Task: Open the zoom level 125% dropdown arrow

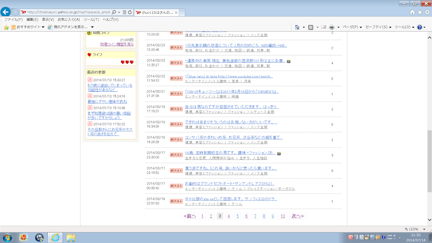Action: [x=424, y=229]
